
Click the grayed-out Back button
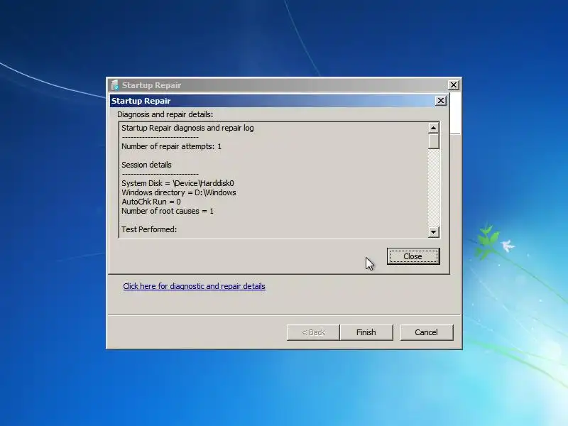(313, 332)
